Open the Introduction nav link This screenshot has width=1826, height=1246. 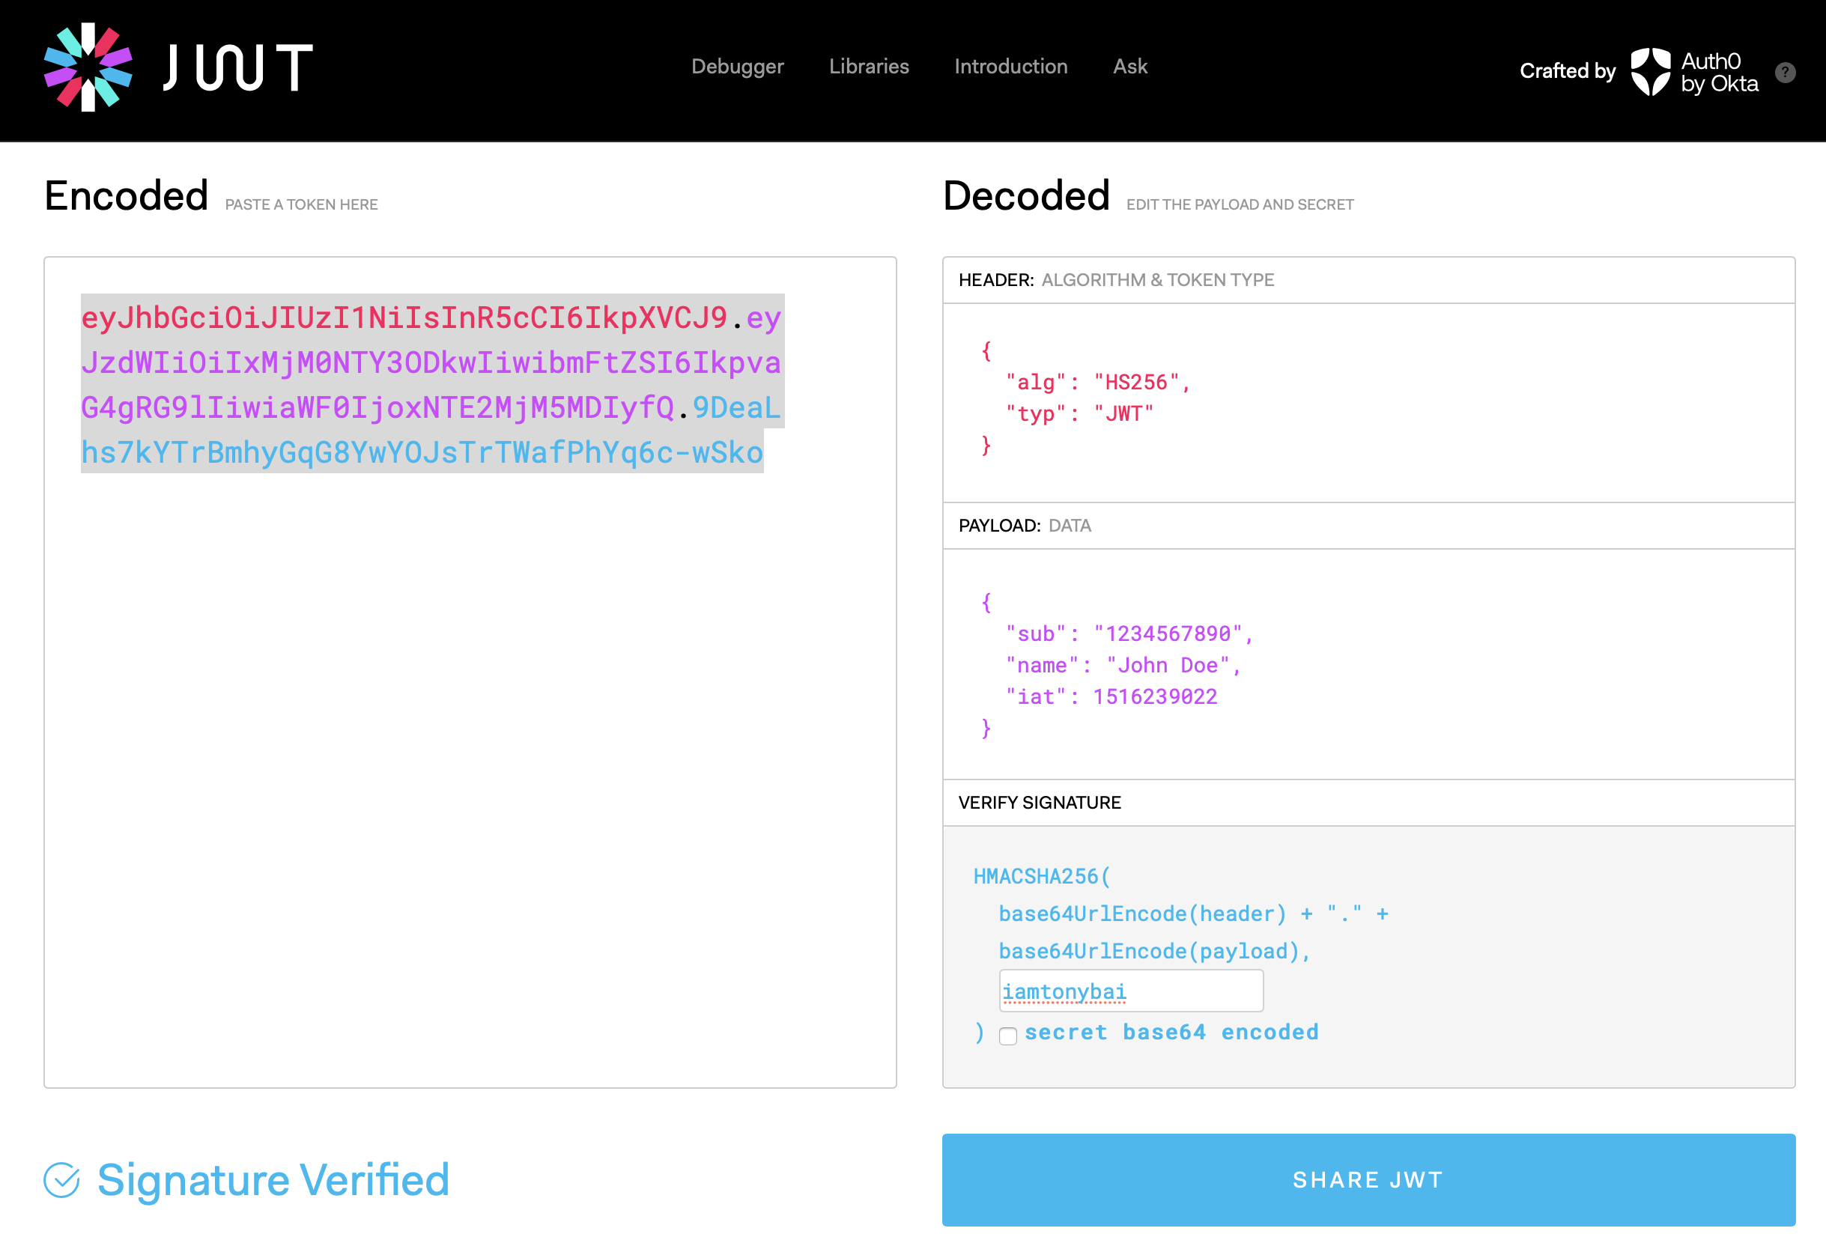[1010, 67]
